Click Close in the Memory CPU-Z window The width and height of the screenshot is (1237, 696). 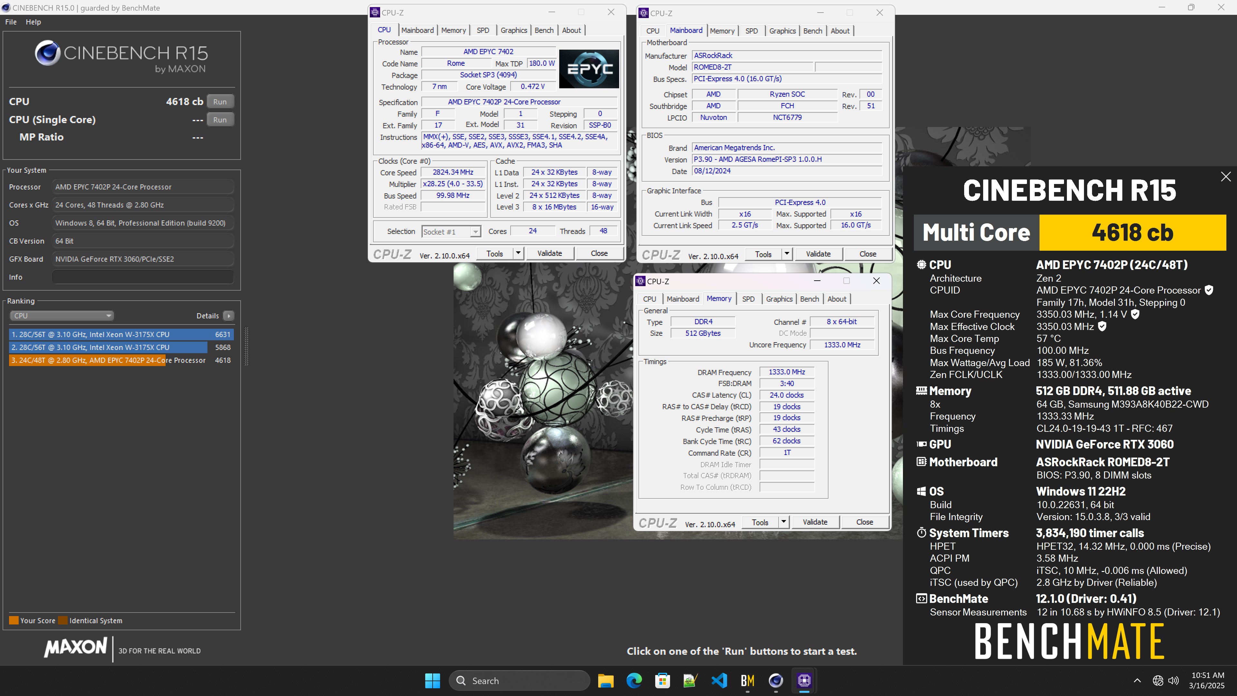click(864, 522)
